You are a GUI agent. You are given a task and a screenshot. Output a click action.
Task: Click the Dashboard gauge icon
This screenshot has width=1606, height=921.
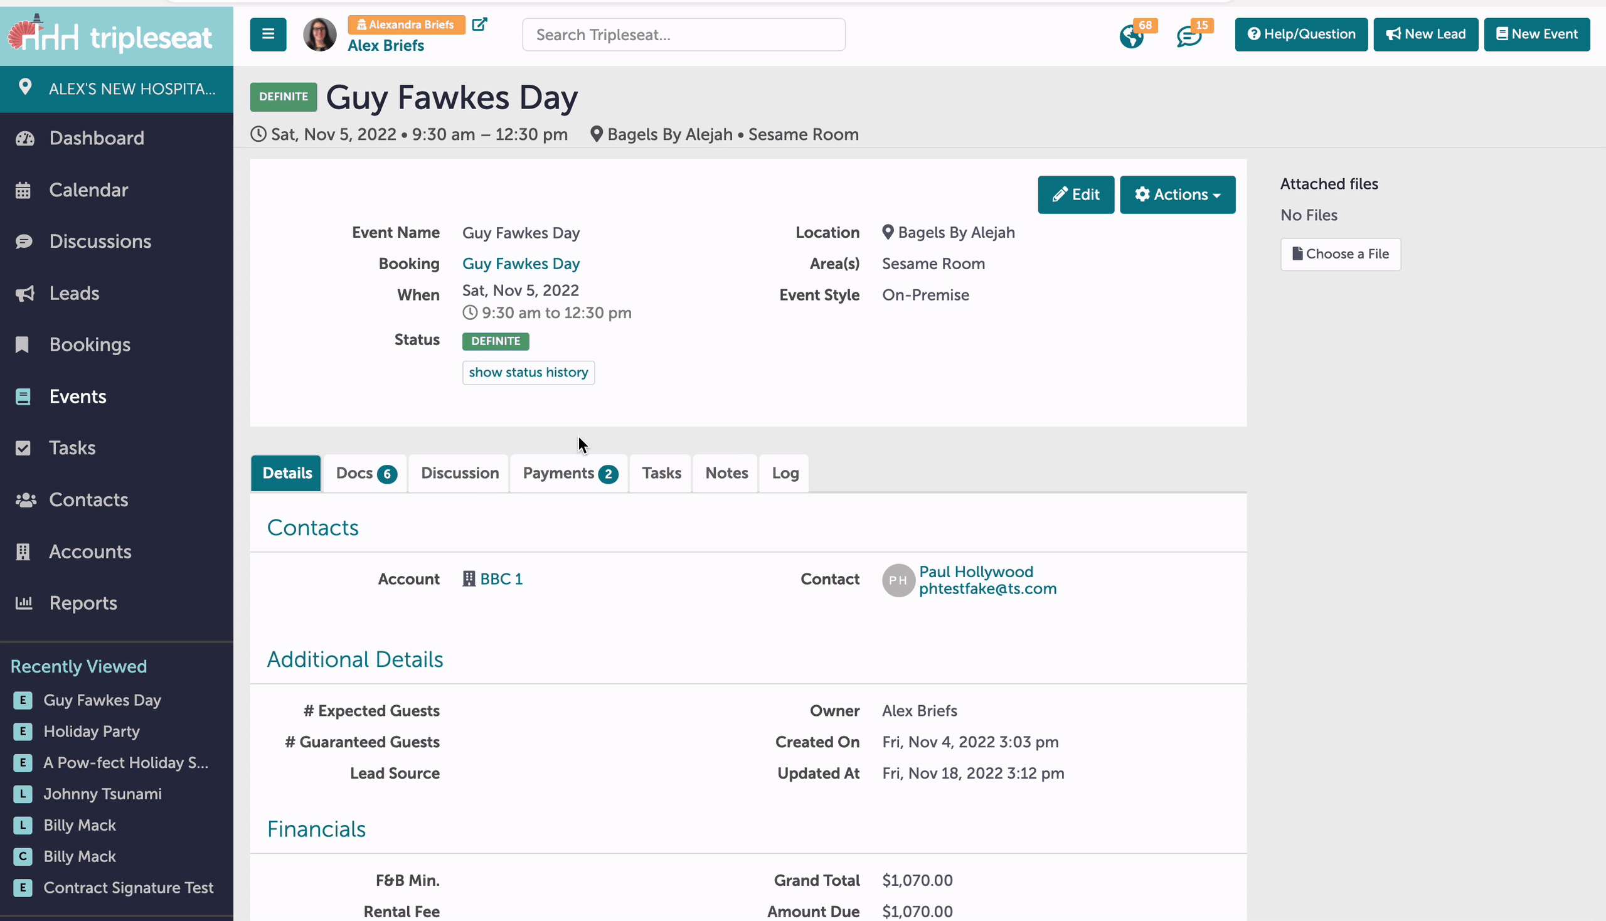24,138
